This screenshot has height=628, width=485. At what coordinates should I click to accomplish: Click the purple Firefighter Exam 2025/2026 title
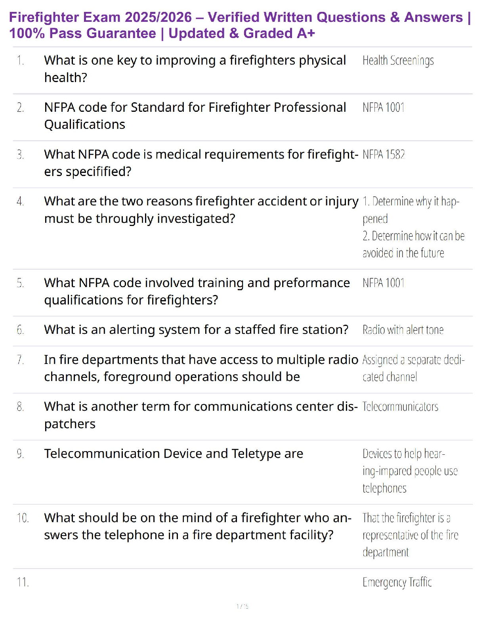[240, 25]
